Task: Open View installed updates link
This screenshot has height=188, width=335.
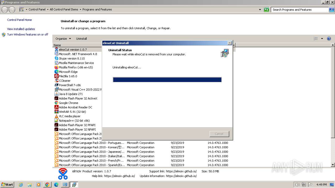Action: (x=21, y=29)
